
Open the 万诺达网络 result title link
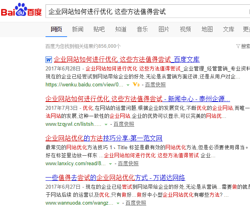[115, 178]
